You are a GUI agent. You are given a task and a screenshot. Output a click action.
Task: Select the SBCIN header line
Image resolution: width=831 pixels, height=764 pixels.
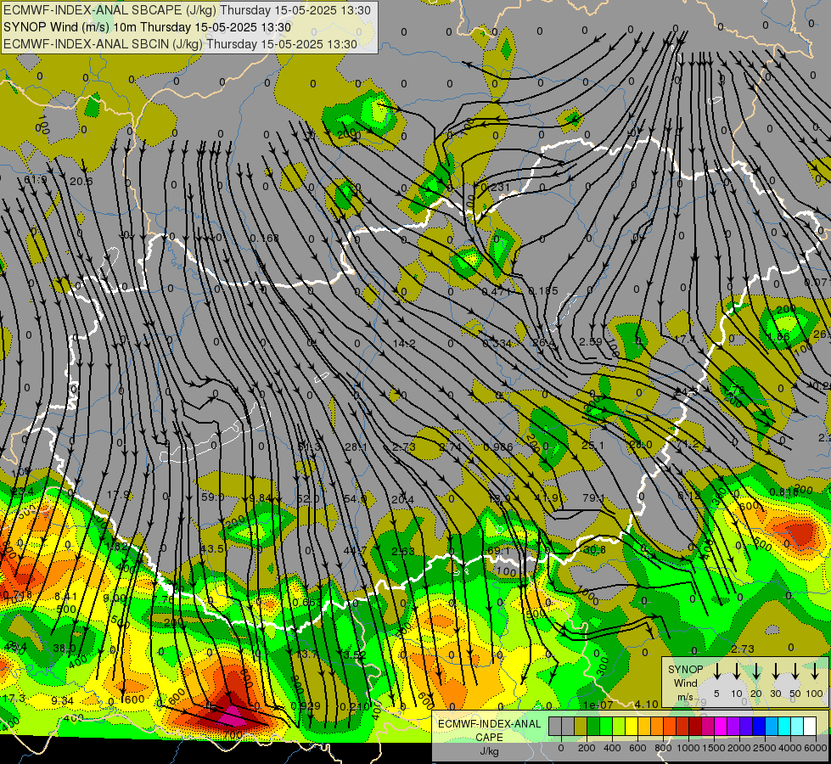tap(180, 44)
